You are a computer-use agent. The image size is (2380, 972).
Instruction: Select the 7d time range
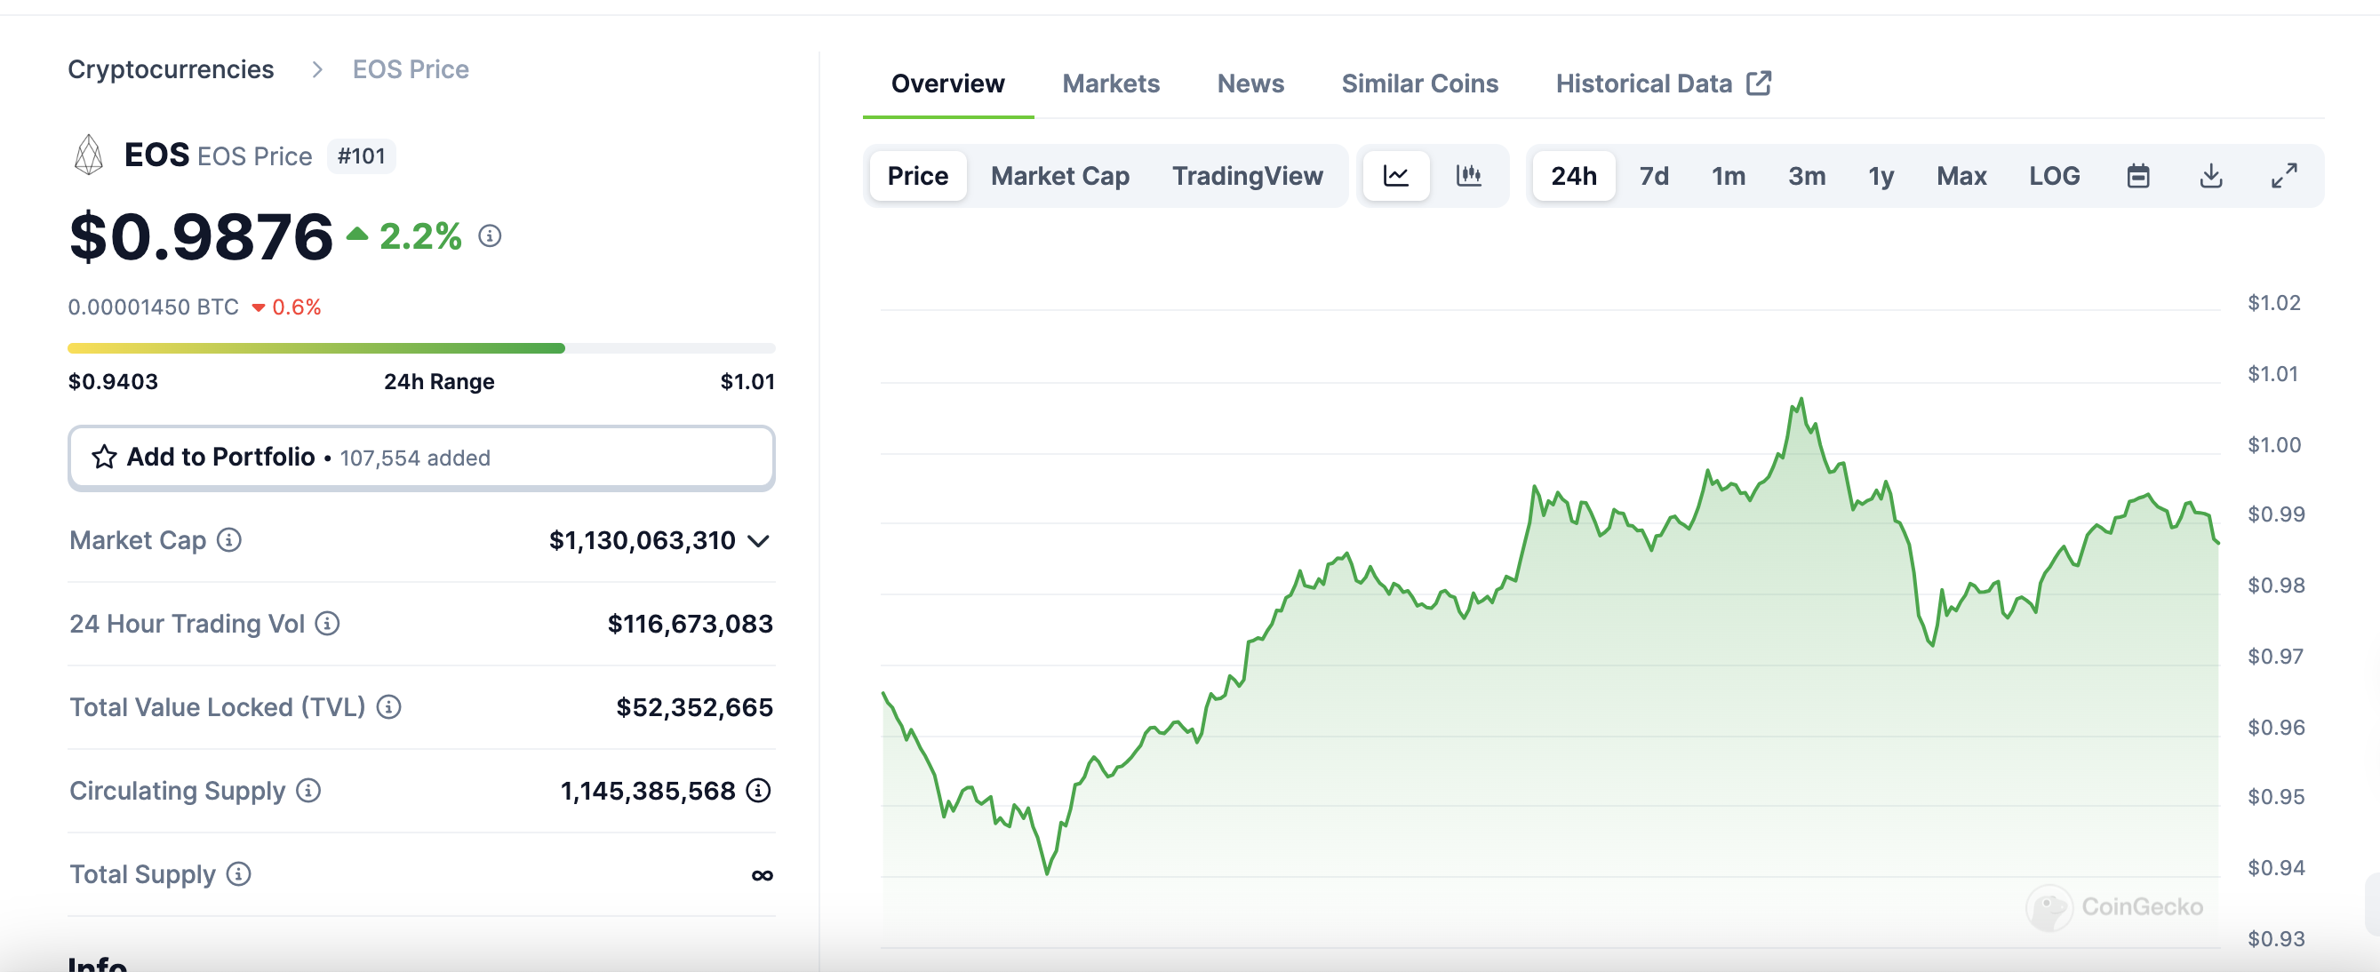click(1654, 176)
